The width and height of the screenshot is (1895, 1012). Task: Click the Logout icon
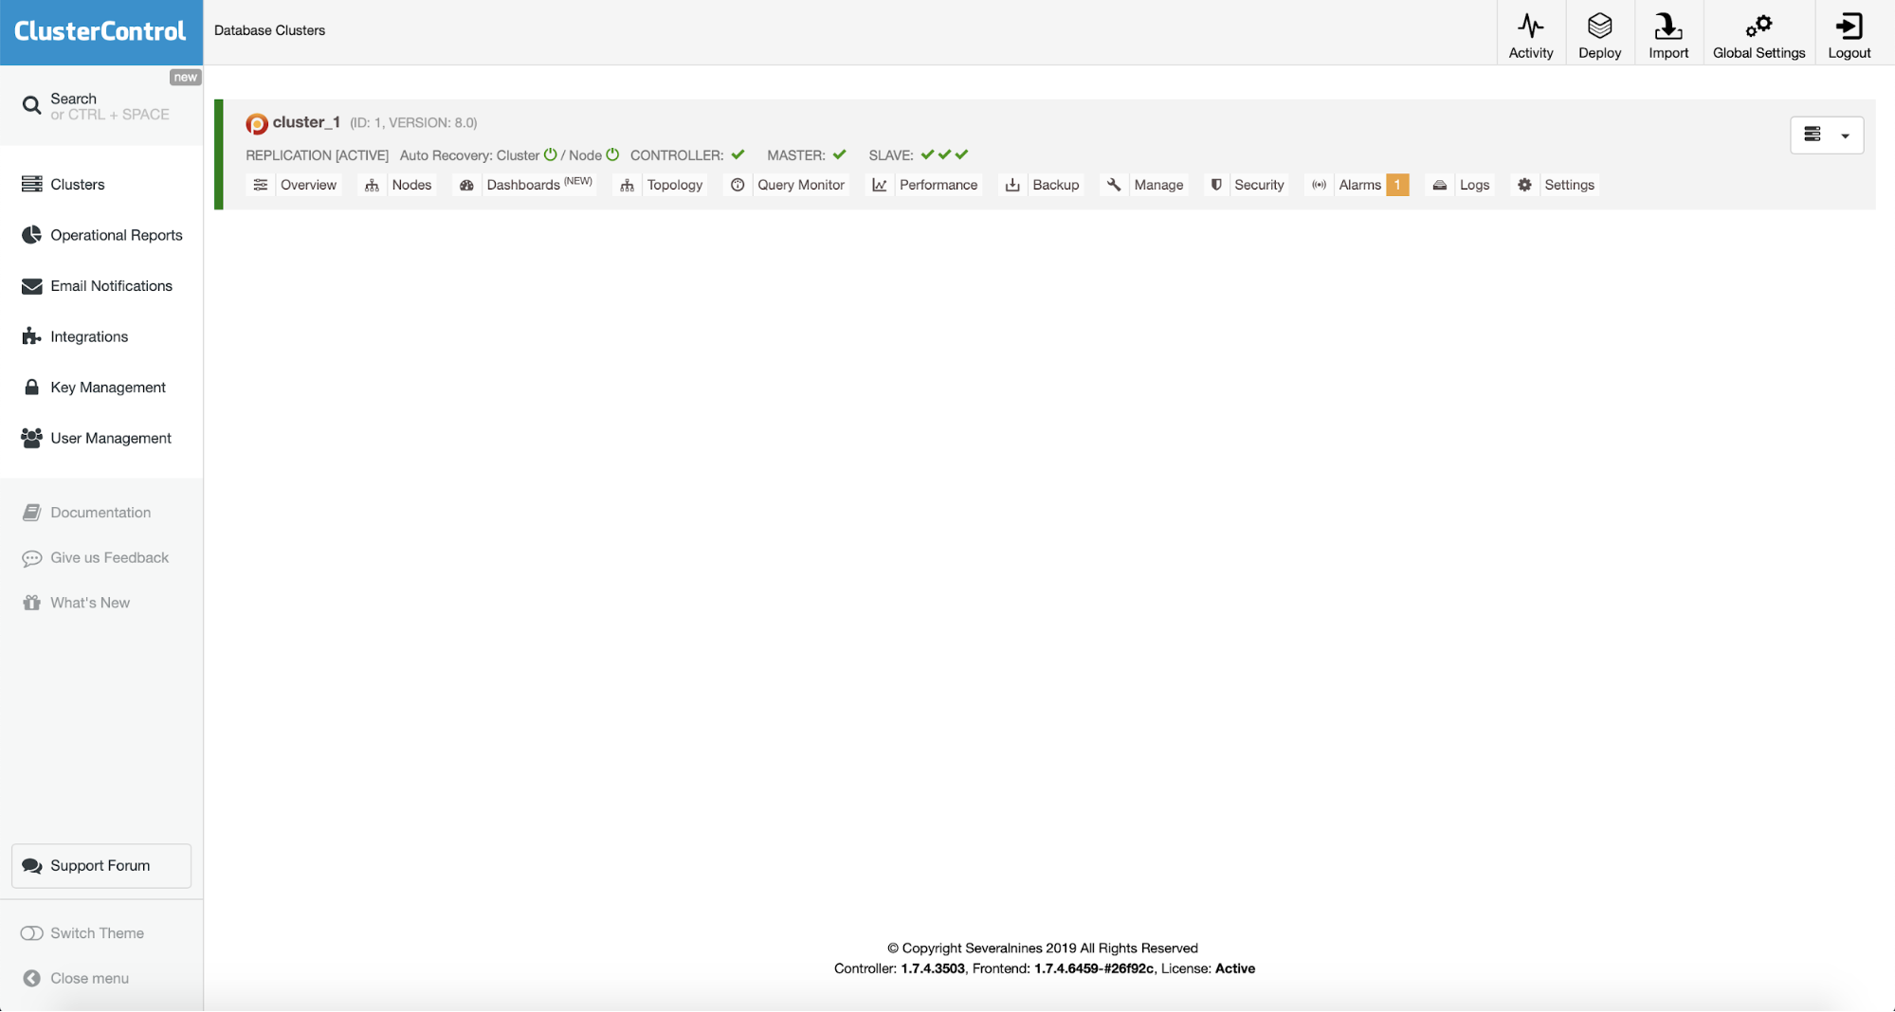(x=1849, y=26)
